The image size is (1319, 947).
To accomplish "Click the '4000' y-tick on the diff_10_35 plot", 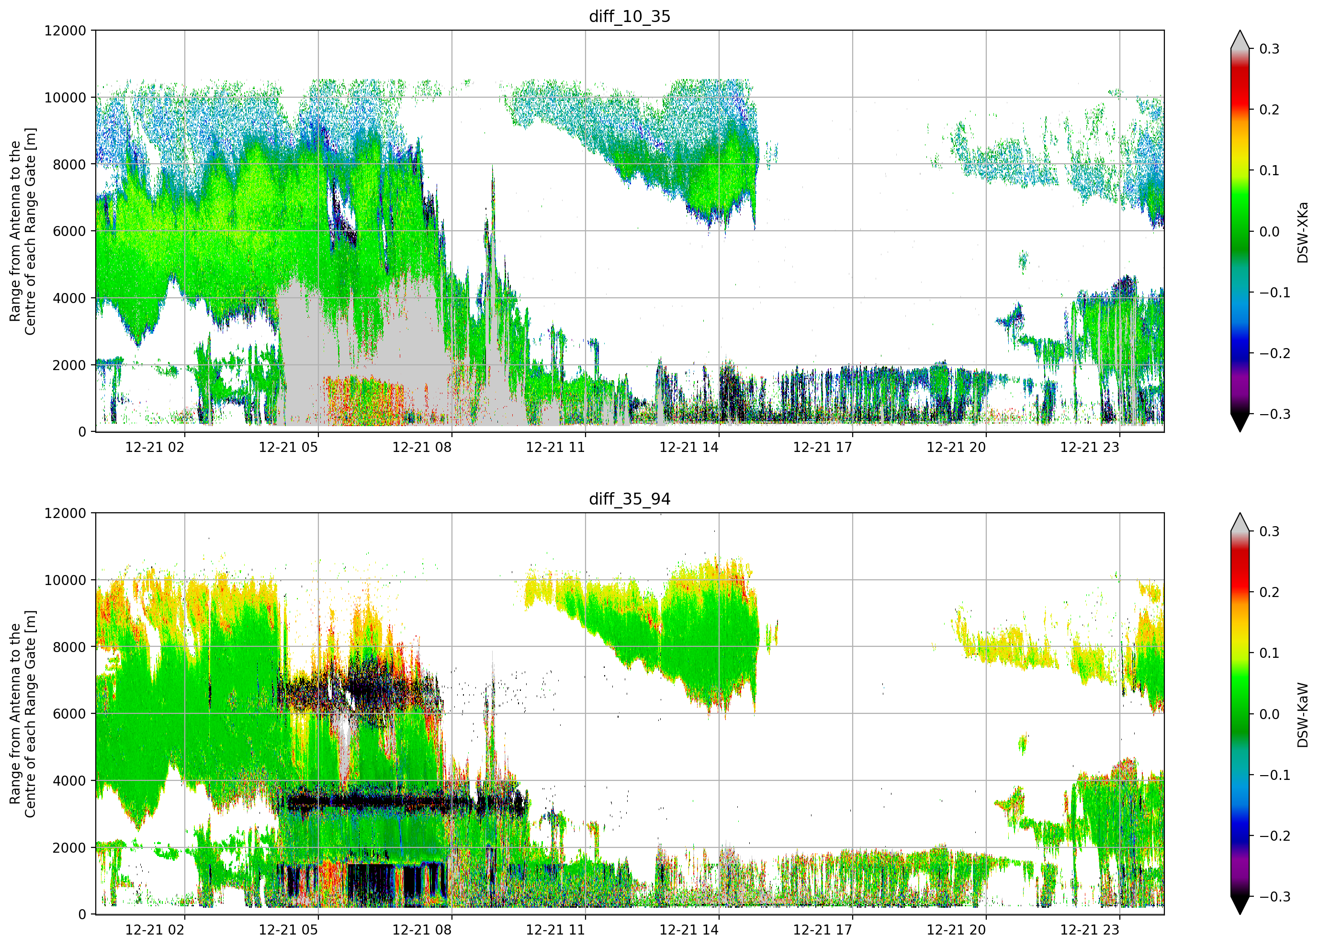I will 69,298.
